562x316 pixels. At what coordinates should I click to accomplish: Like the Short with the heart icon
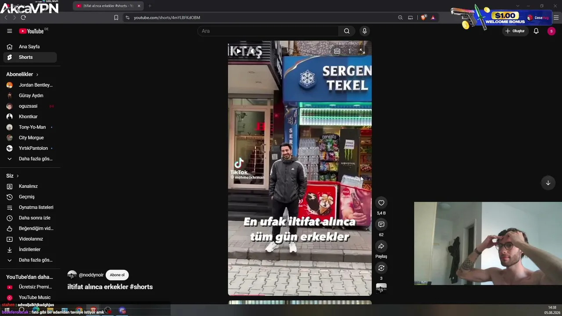click(x=381, y=203)
